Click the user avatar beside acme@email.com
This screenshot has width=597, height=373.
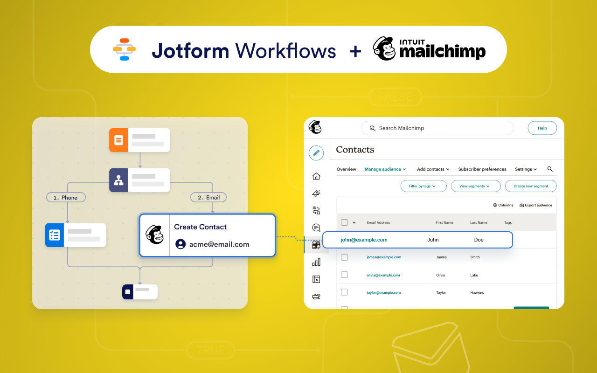180,244
